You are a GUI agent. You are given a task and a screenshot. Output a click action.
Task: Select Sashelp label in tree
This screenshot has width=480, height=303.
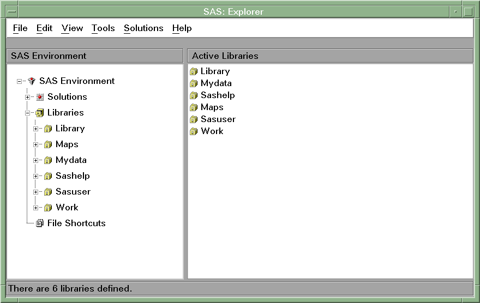(x=73, y=176)
